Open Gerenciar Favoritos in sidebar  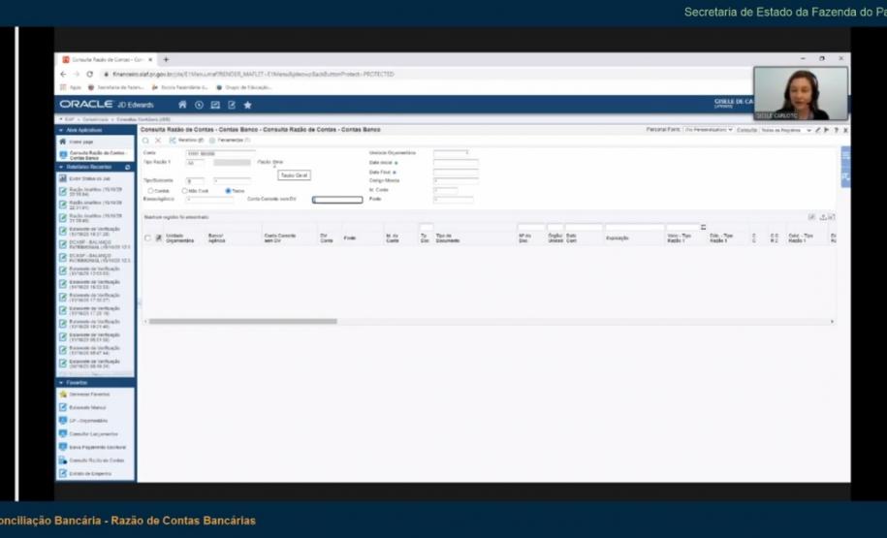pyautogui.click(x=88, y=395)
